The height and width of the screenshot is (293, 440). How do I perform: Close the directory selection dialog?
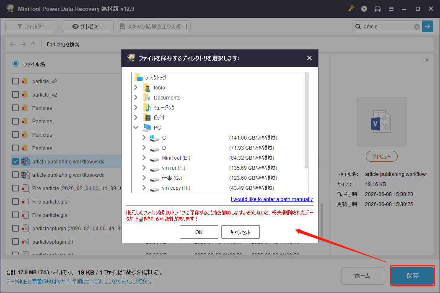coord(309,58)
